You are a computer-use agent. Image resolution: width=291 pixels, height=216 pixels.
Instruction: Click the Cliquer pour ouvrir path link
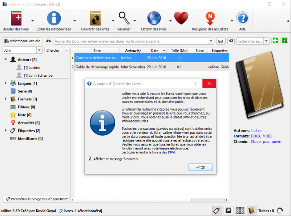click(x=266, y=141)
